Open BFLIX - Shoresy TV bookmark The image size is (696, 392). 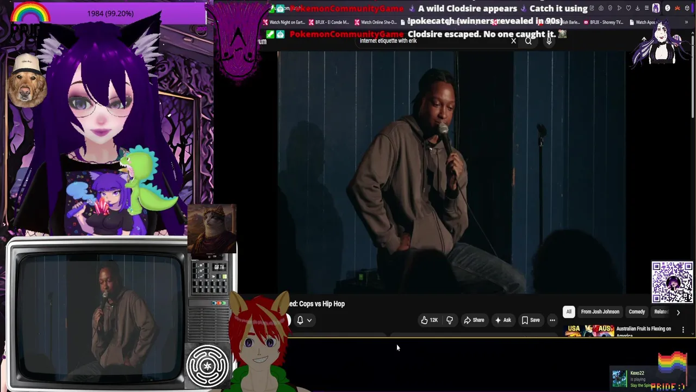point(604,22)
